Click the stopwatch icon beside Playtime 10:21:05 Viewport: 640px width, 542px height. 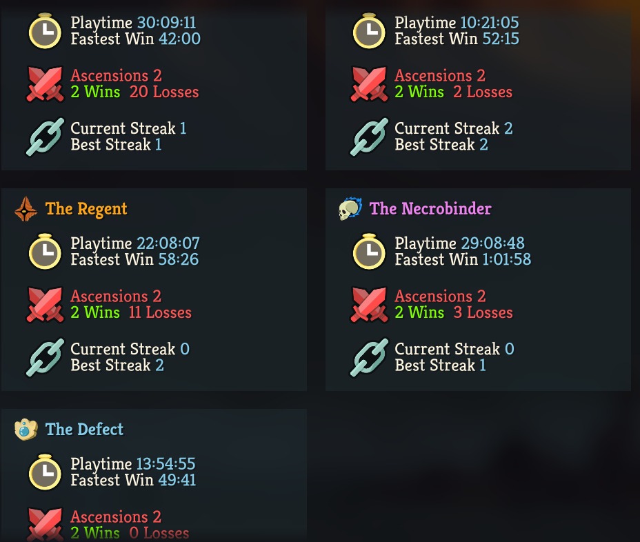pos(368,30)
